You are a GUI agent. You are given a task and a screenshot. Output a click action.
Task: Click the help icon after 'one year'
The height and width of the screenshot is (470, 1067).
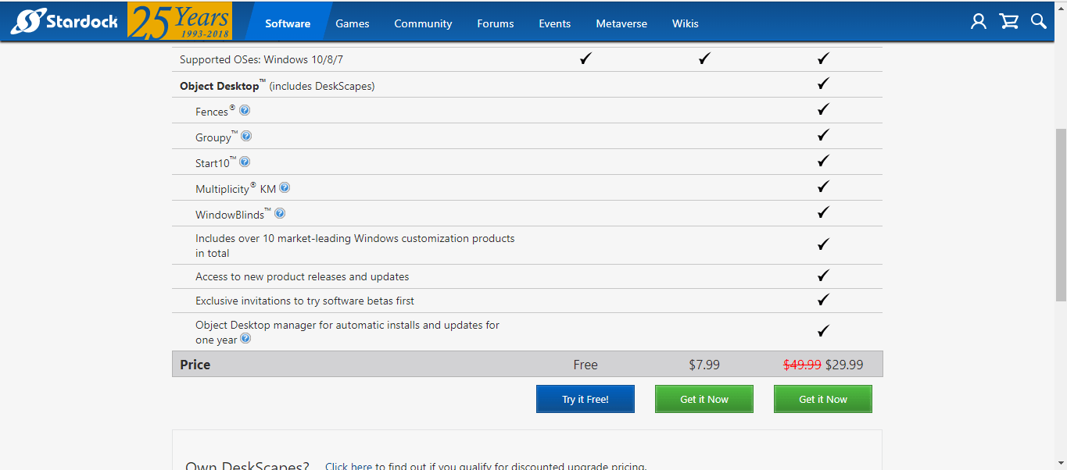(245, 339)
